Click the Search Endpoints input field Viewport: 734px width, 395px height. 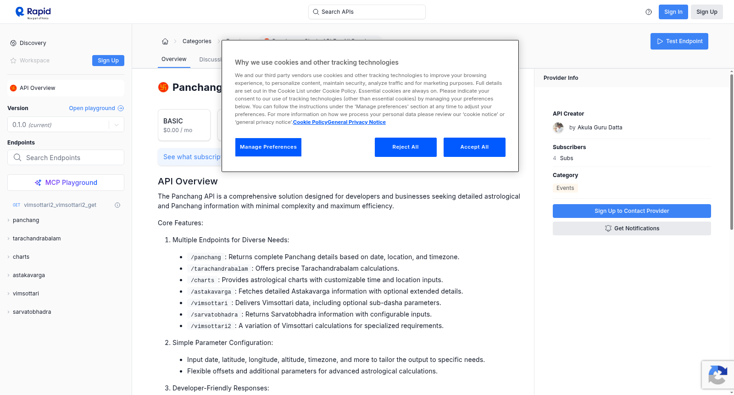point(66,157)
